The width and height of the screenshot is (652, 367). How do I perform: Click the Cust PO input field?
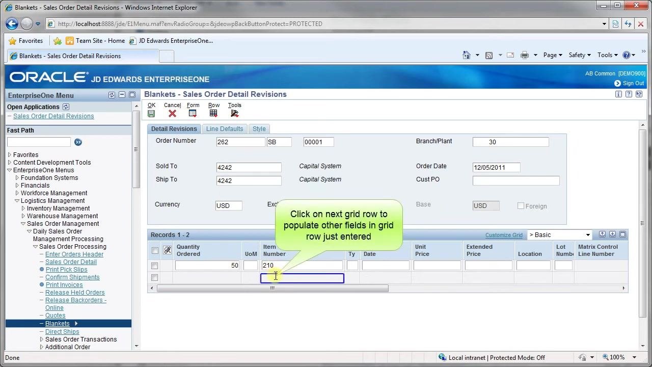[516, 180]
